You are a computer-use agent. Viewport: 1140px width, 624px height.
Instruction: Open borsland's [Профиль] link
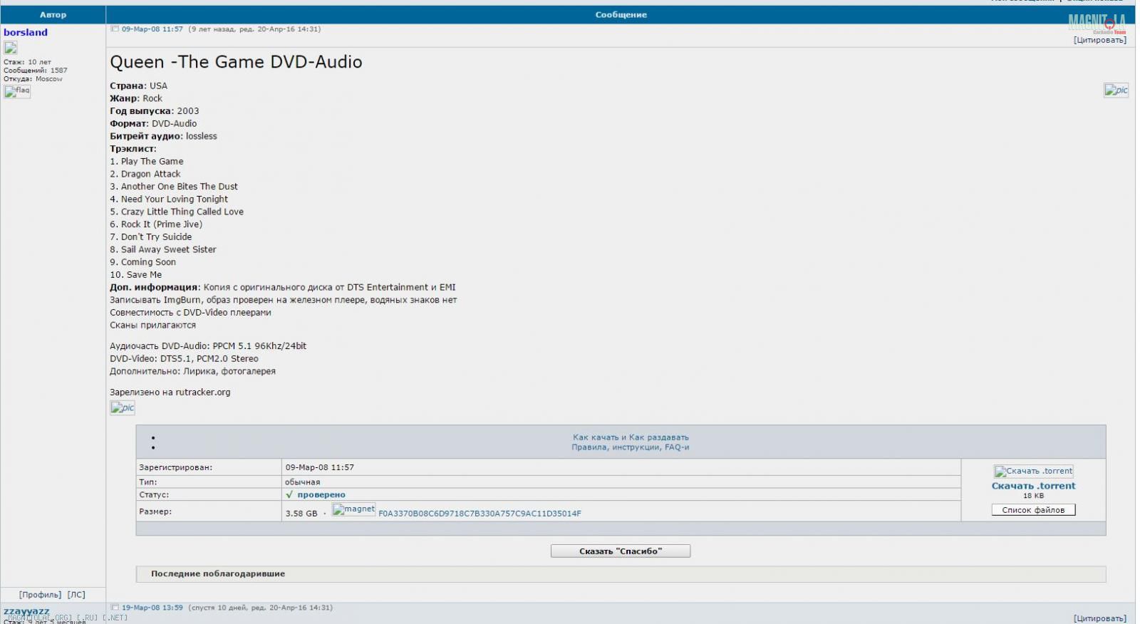click(x=40, y=595)
